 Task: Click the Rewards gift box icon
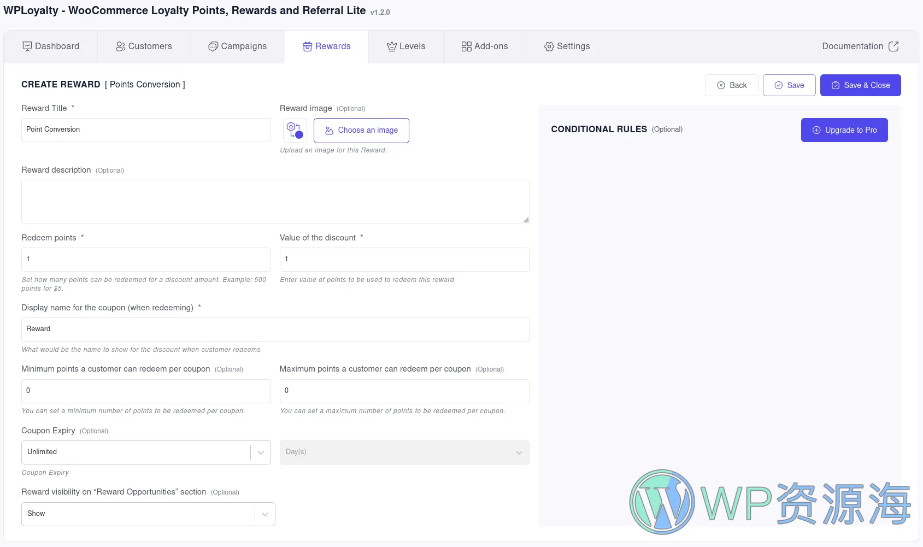tap(308, 46)
